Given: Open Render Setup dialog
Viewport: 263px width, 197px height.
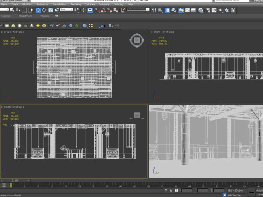Looking at the screenshot, I should point(208,10).
